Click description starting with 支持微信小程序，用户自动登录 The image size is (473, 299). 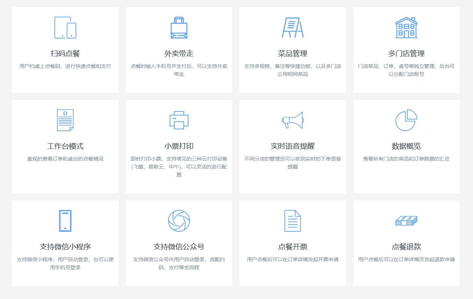pos(65,264)
